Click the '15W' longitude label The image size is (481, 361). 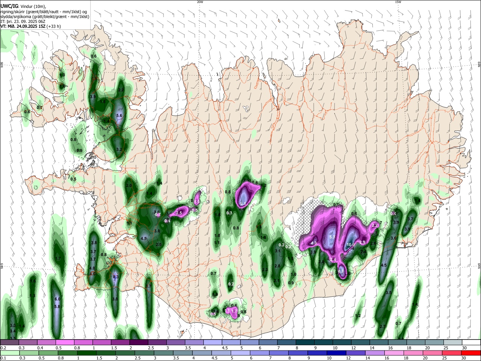tap(398, 2)
